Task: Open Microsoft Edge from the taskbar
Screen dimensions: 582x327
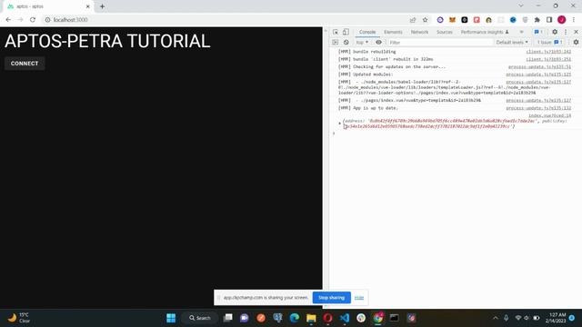Action: pos(295,318)
